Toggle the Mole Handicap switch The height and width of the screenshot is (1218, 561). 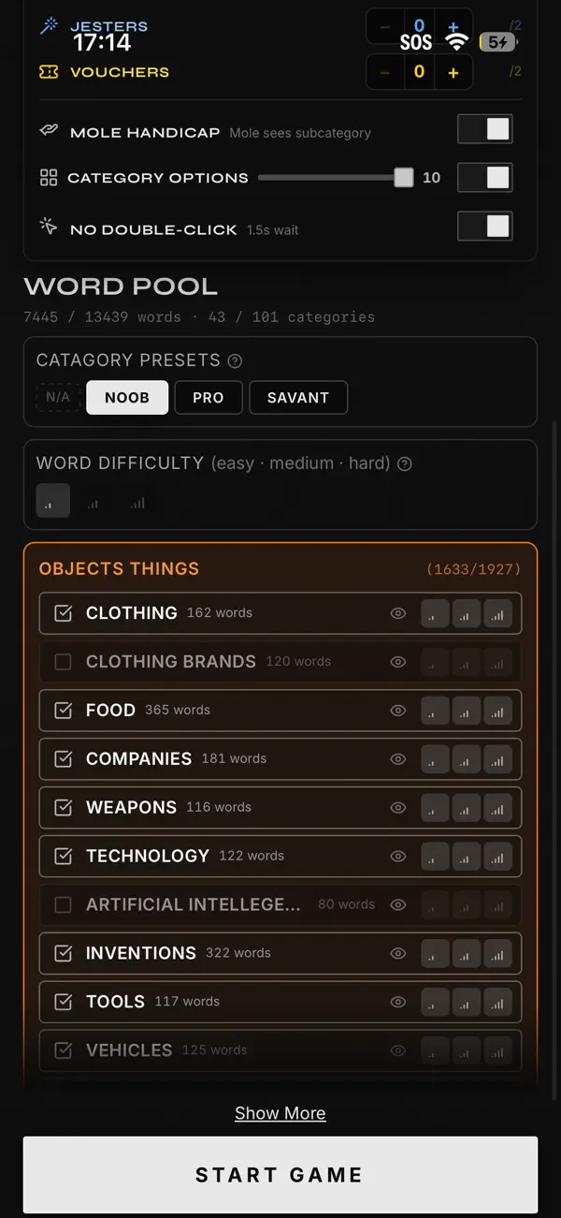(485, 129)
